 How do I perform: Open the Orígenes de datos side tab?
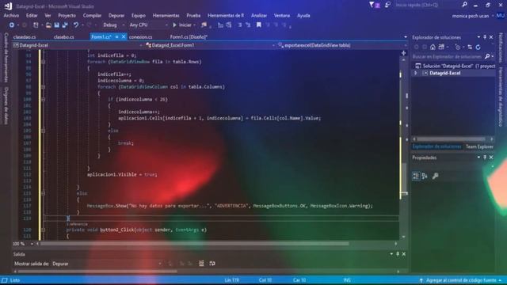coord(6,105)
